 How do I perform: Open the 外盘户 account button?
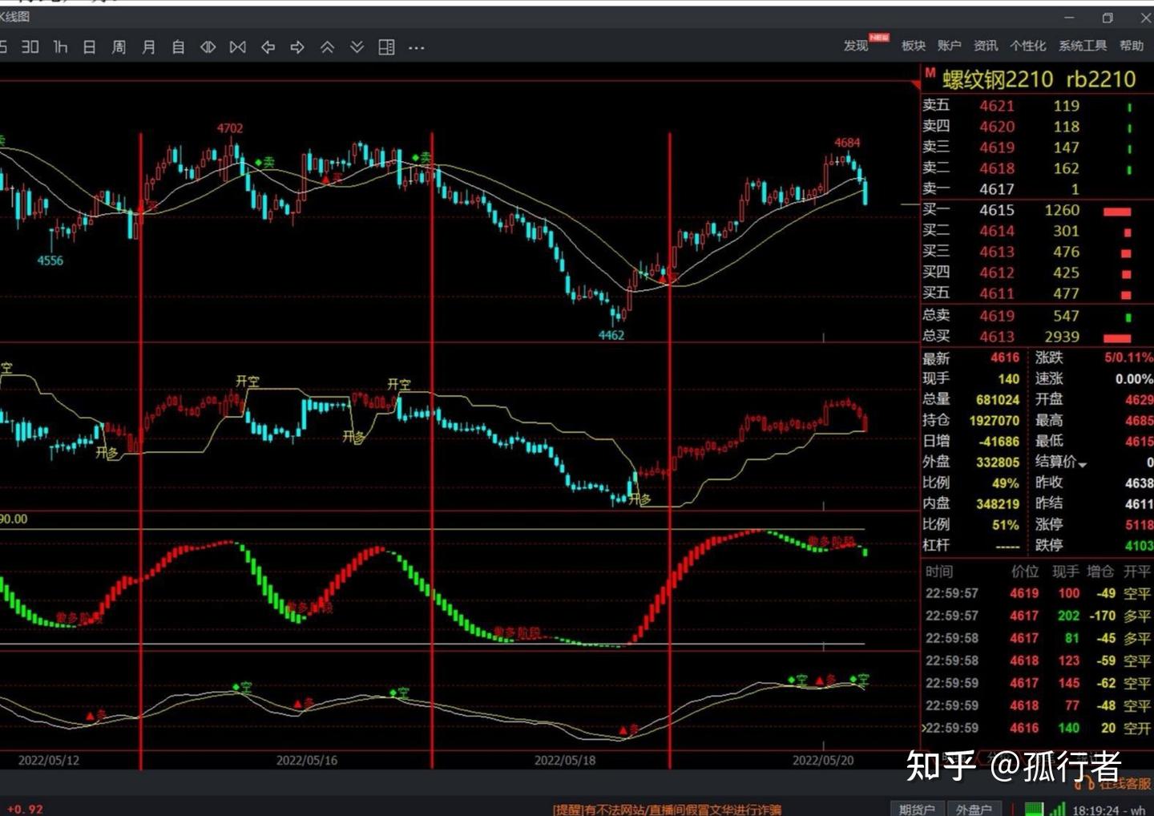tap(974, 810)
